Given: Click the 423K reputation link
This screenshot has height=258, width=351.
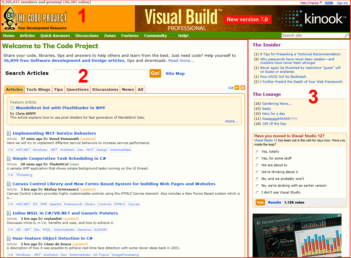Looking at the screenshot, I should [329, 3].
